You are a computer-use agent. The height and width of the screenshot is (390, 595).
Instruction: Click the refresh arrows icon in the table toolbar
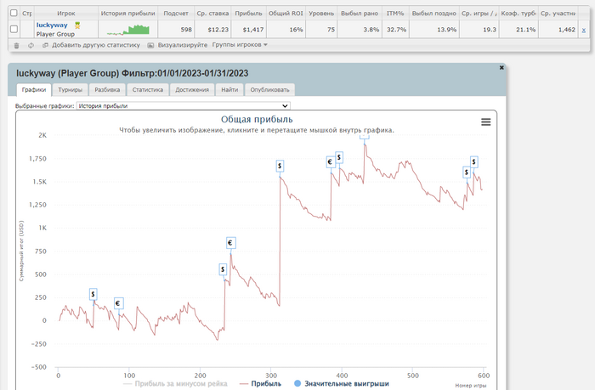(31, 45)
